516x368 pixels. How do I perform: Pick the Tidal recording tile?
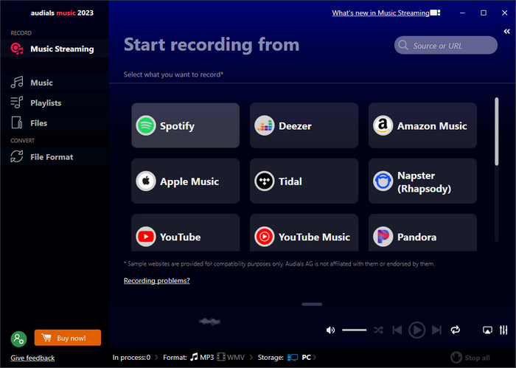pyautogui.click(x=304, y=181)
